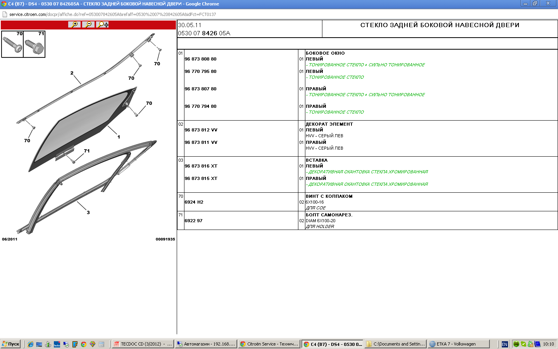Switch to Citroën Service taskbar window
Screen dimensions: 558x349
pos(269,344)
